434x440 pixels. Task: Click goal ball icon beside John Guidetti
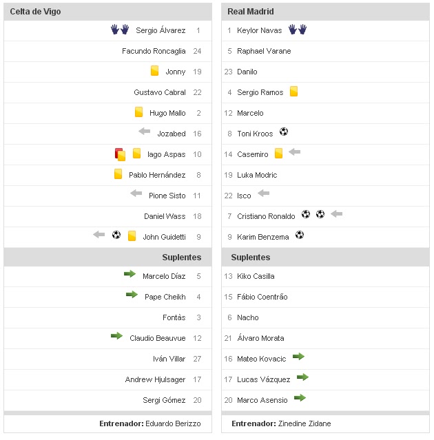[116, 235]
